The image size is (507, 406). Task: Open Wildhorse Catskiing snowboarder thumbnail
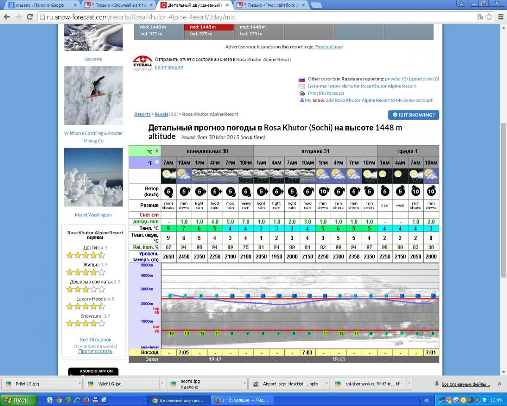point(93,96)
